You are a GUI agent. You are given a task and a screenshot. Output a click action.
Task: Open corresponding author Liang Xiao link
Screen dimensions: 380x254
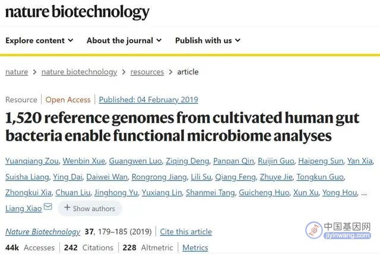(24, 208)
